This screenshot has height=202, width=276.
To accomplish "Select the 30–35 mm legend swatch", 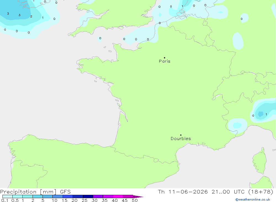I will click(98, 196).
